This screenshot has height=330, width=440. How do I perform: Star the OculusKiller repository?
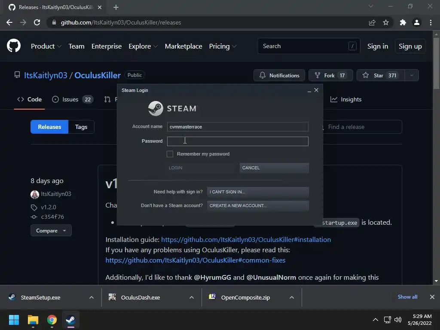(x=381, y=76)
